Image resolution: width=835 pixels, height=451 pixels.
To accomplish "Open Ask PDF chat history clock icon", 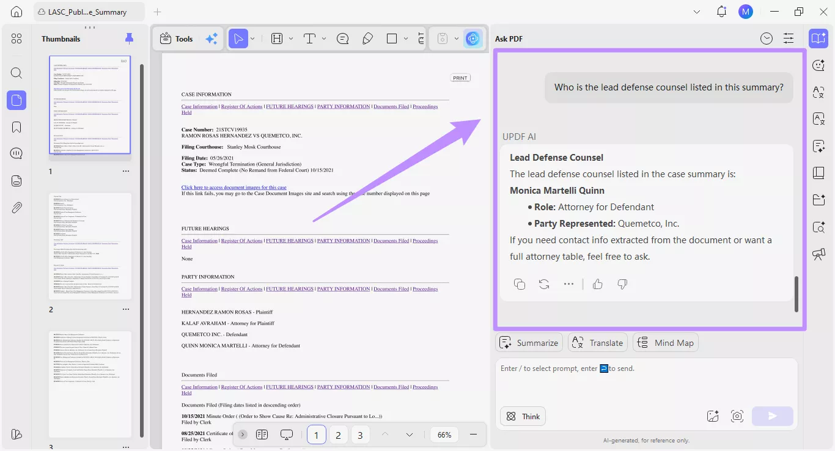I will coord(767,38).
